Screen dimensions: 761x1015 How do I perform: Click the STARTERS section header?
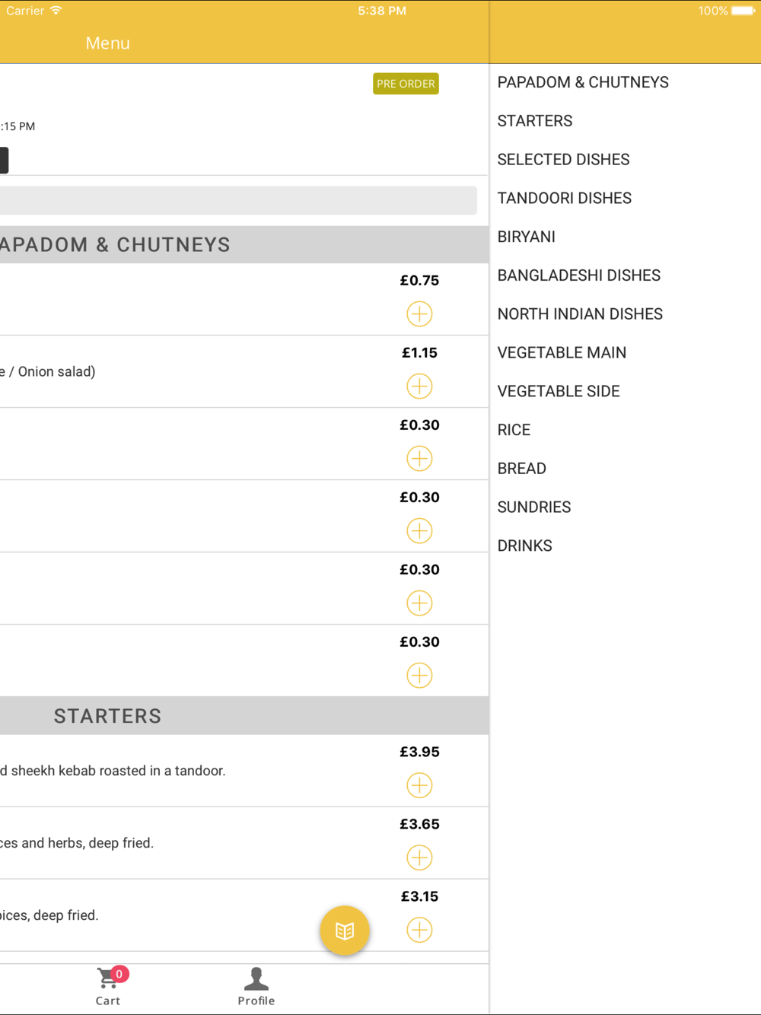tap(244, 716)
